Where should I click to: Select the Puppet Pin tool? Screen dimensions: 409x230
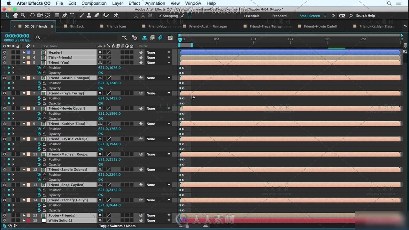click(116, 15)
